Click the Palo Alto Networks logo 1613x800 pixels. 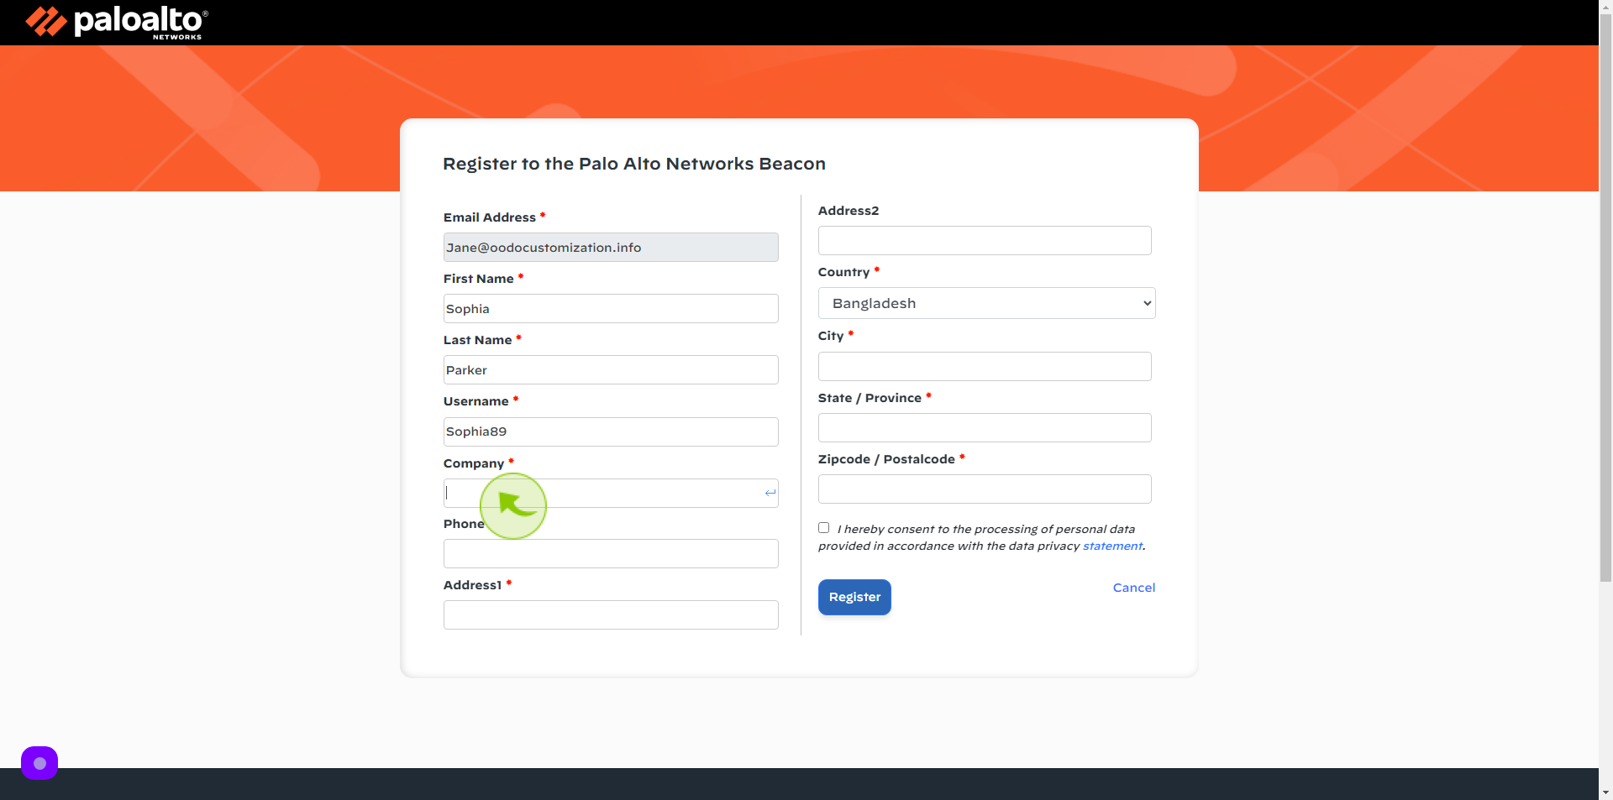117,22
